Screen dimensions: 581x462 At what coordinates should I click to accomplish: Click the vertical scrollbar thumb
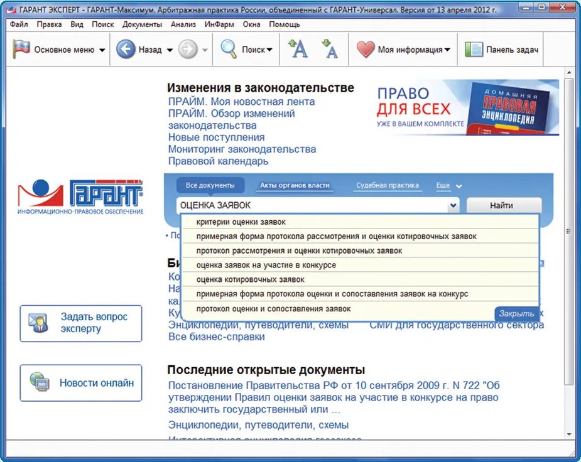coord(568,232)
